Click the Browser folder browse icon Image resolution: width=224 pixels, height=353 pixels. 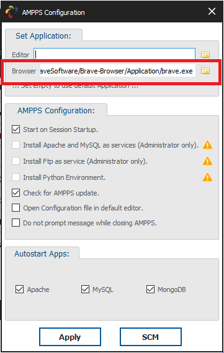click(x=205, y=71)
